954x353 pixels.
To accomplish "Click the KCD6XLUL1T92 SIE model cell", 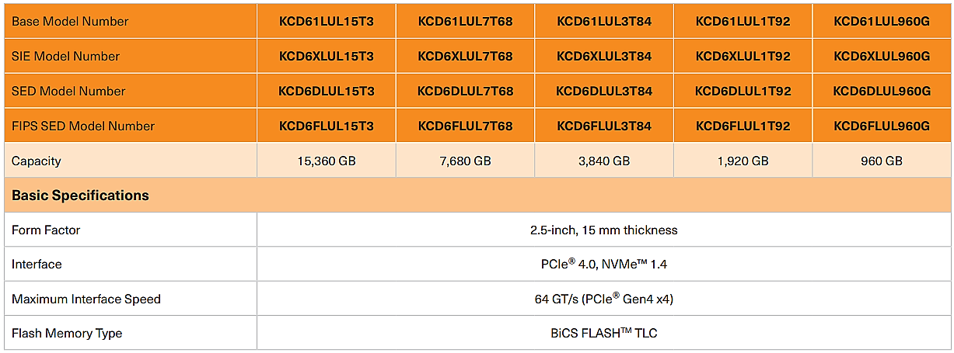I will pyautogui.click(x=743, y=56).
